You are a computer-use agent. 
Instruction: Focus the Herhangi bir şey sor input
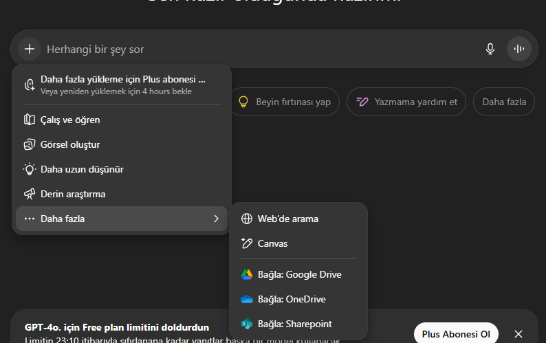click(261, 49)
